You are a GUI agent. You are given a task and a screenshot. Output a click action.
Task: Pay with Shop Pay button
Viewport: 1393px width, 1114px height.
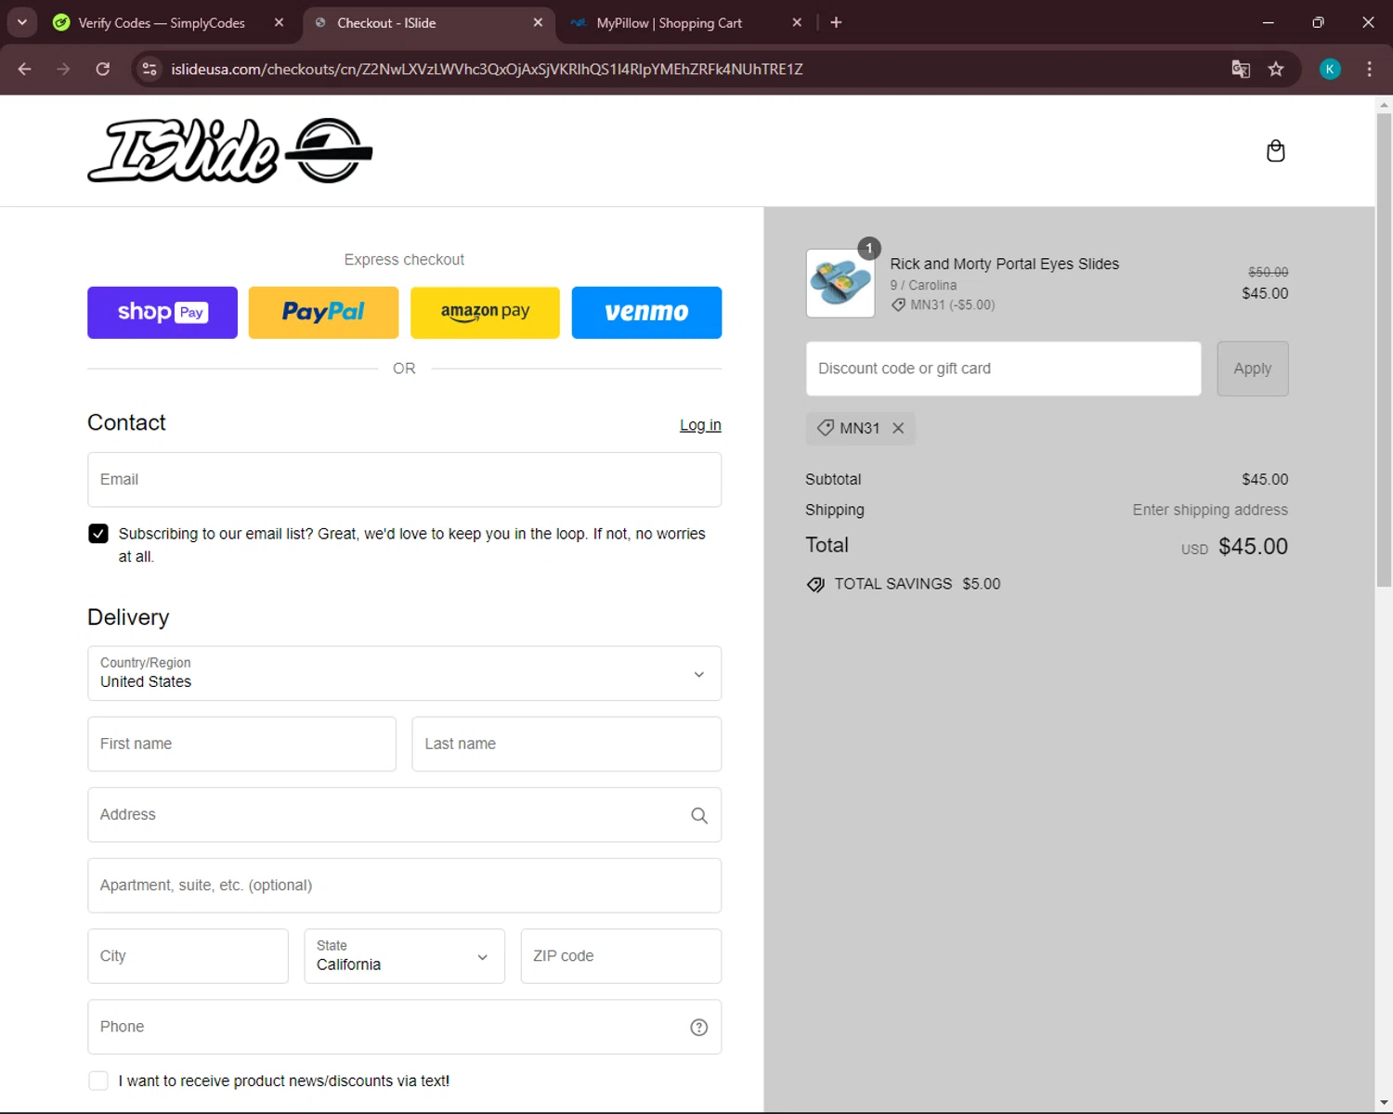(163, 313)
